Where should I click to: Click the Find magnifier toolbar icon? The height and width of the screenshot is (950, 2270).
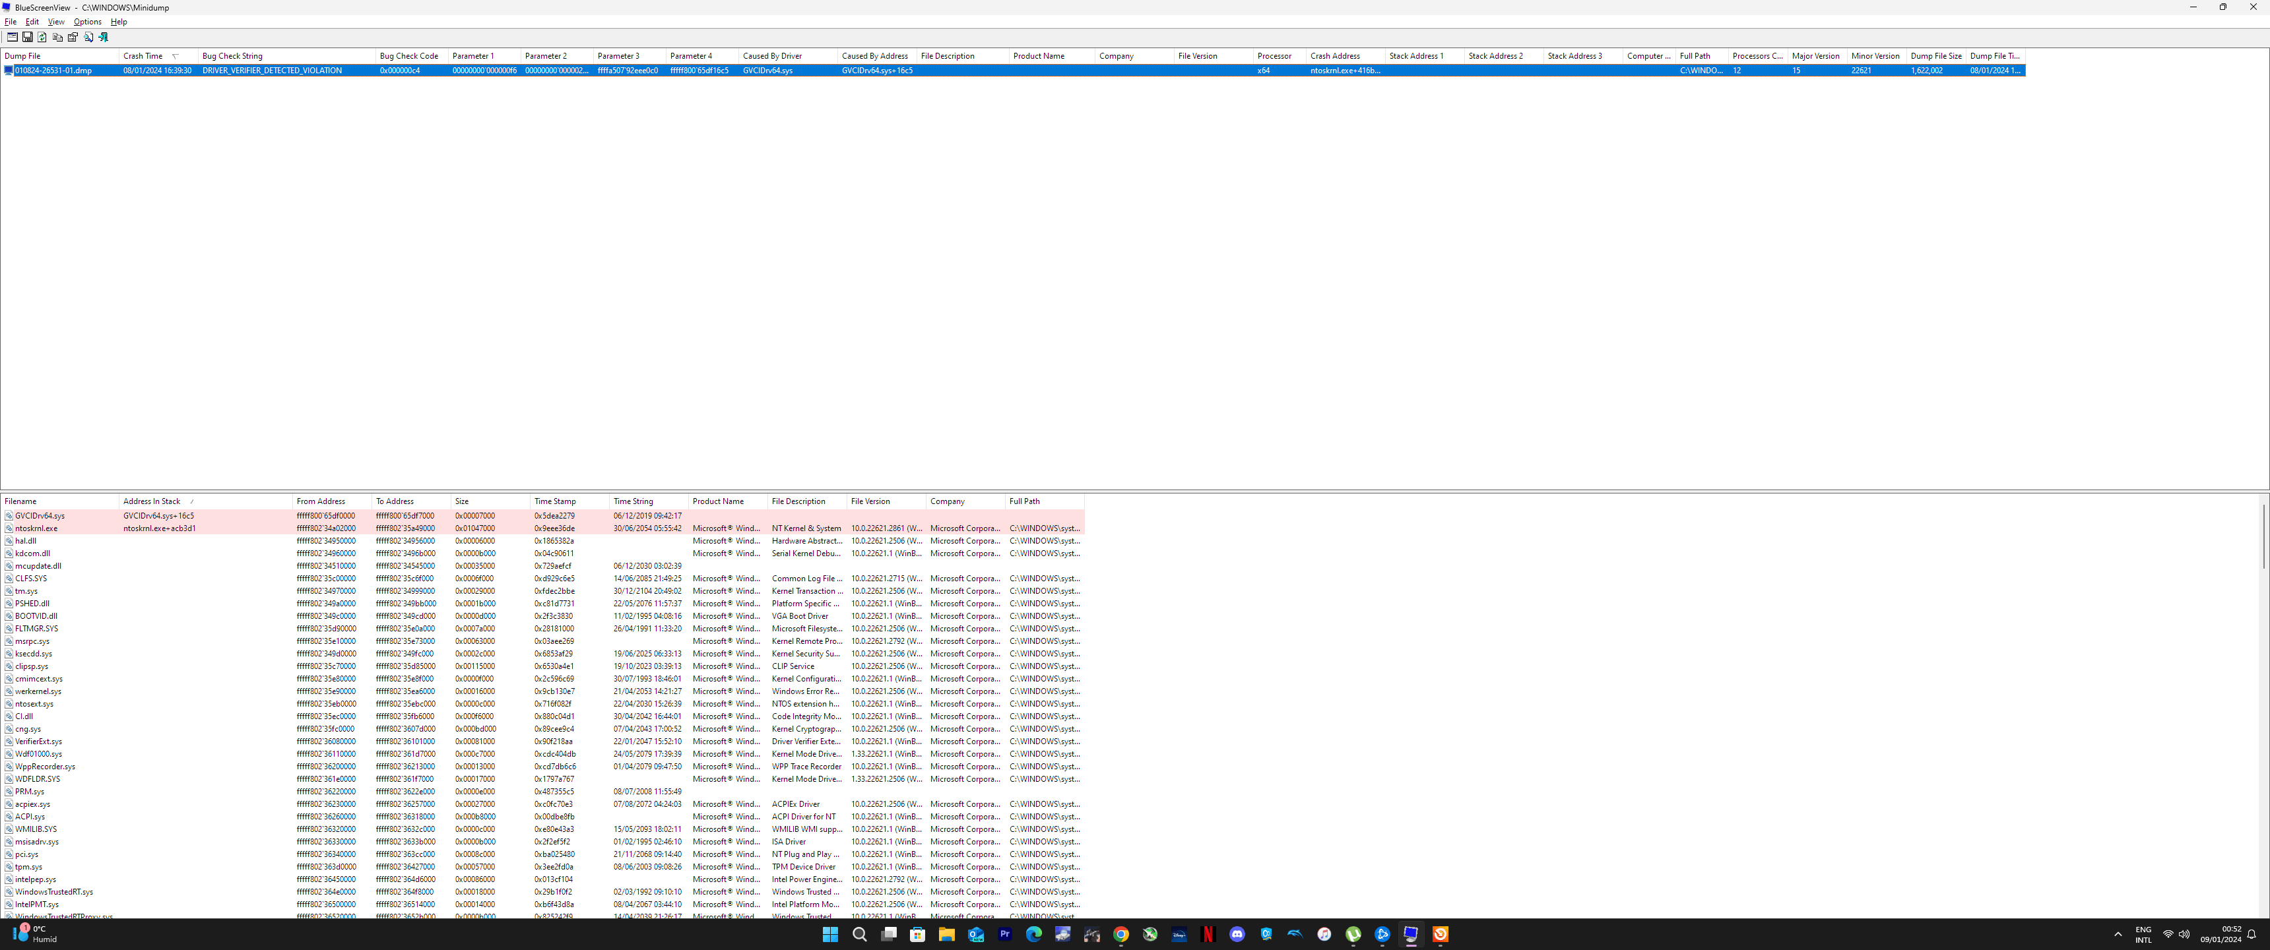tap(88, 37)
